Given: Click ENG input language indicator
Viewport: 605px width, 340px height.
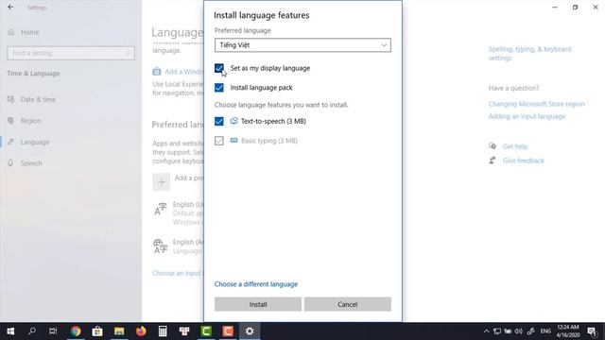Looking at the screenshot, I should [545, 331].
